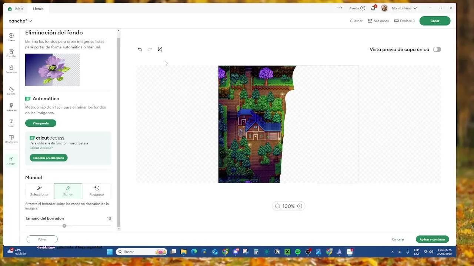Open Minecraft from the taskbar
The image size is (474, 266).
pos(287,252)
